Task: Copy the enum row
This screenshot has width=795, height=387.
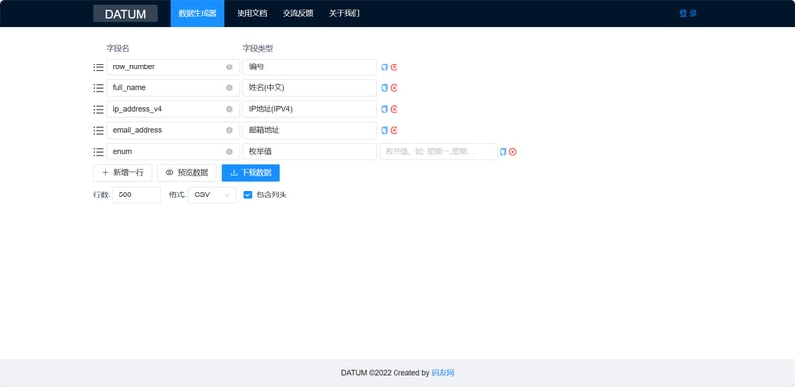Action: (x=503, y=152)
